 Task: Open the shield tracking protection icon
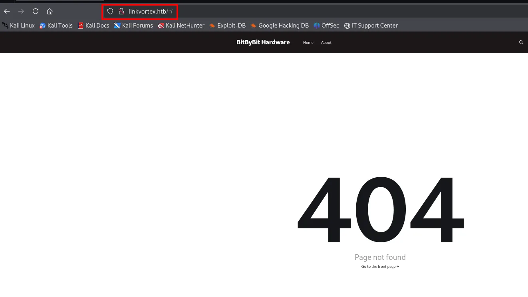coord(110,12)
